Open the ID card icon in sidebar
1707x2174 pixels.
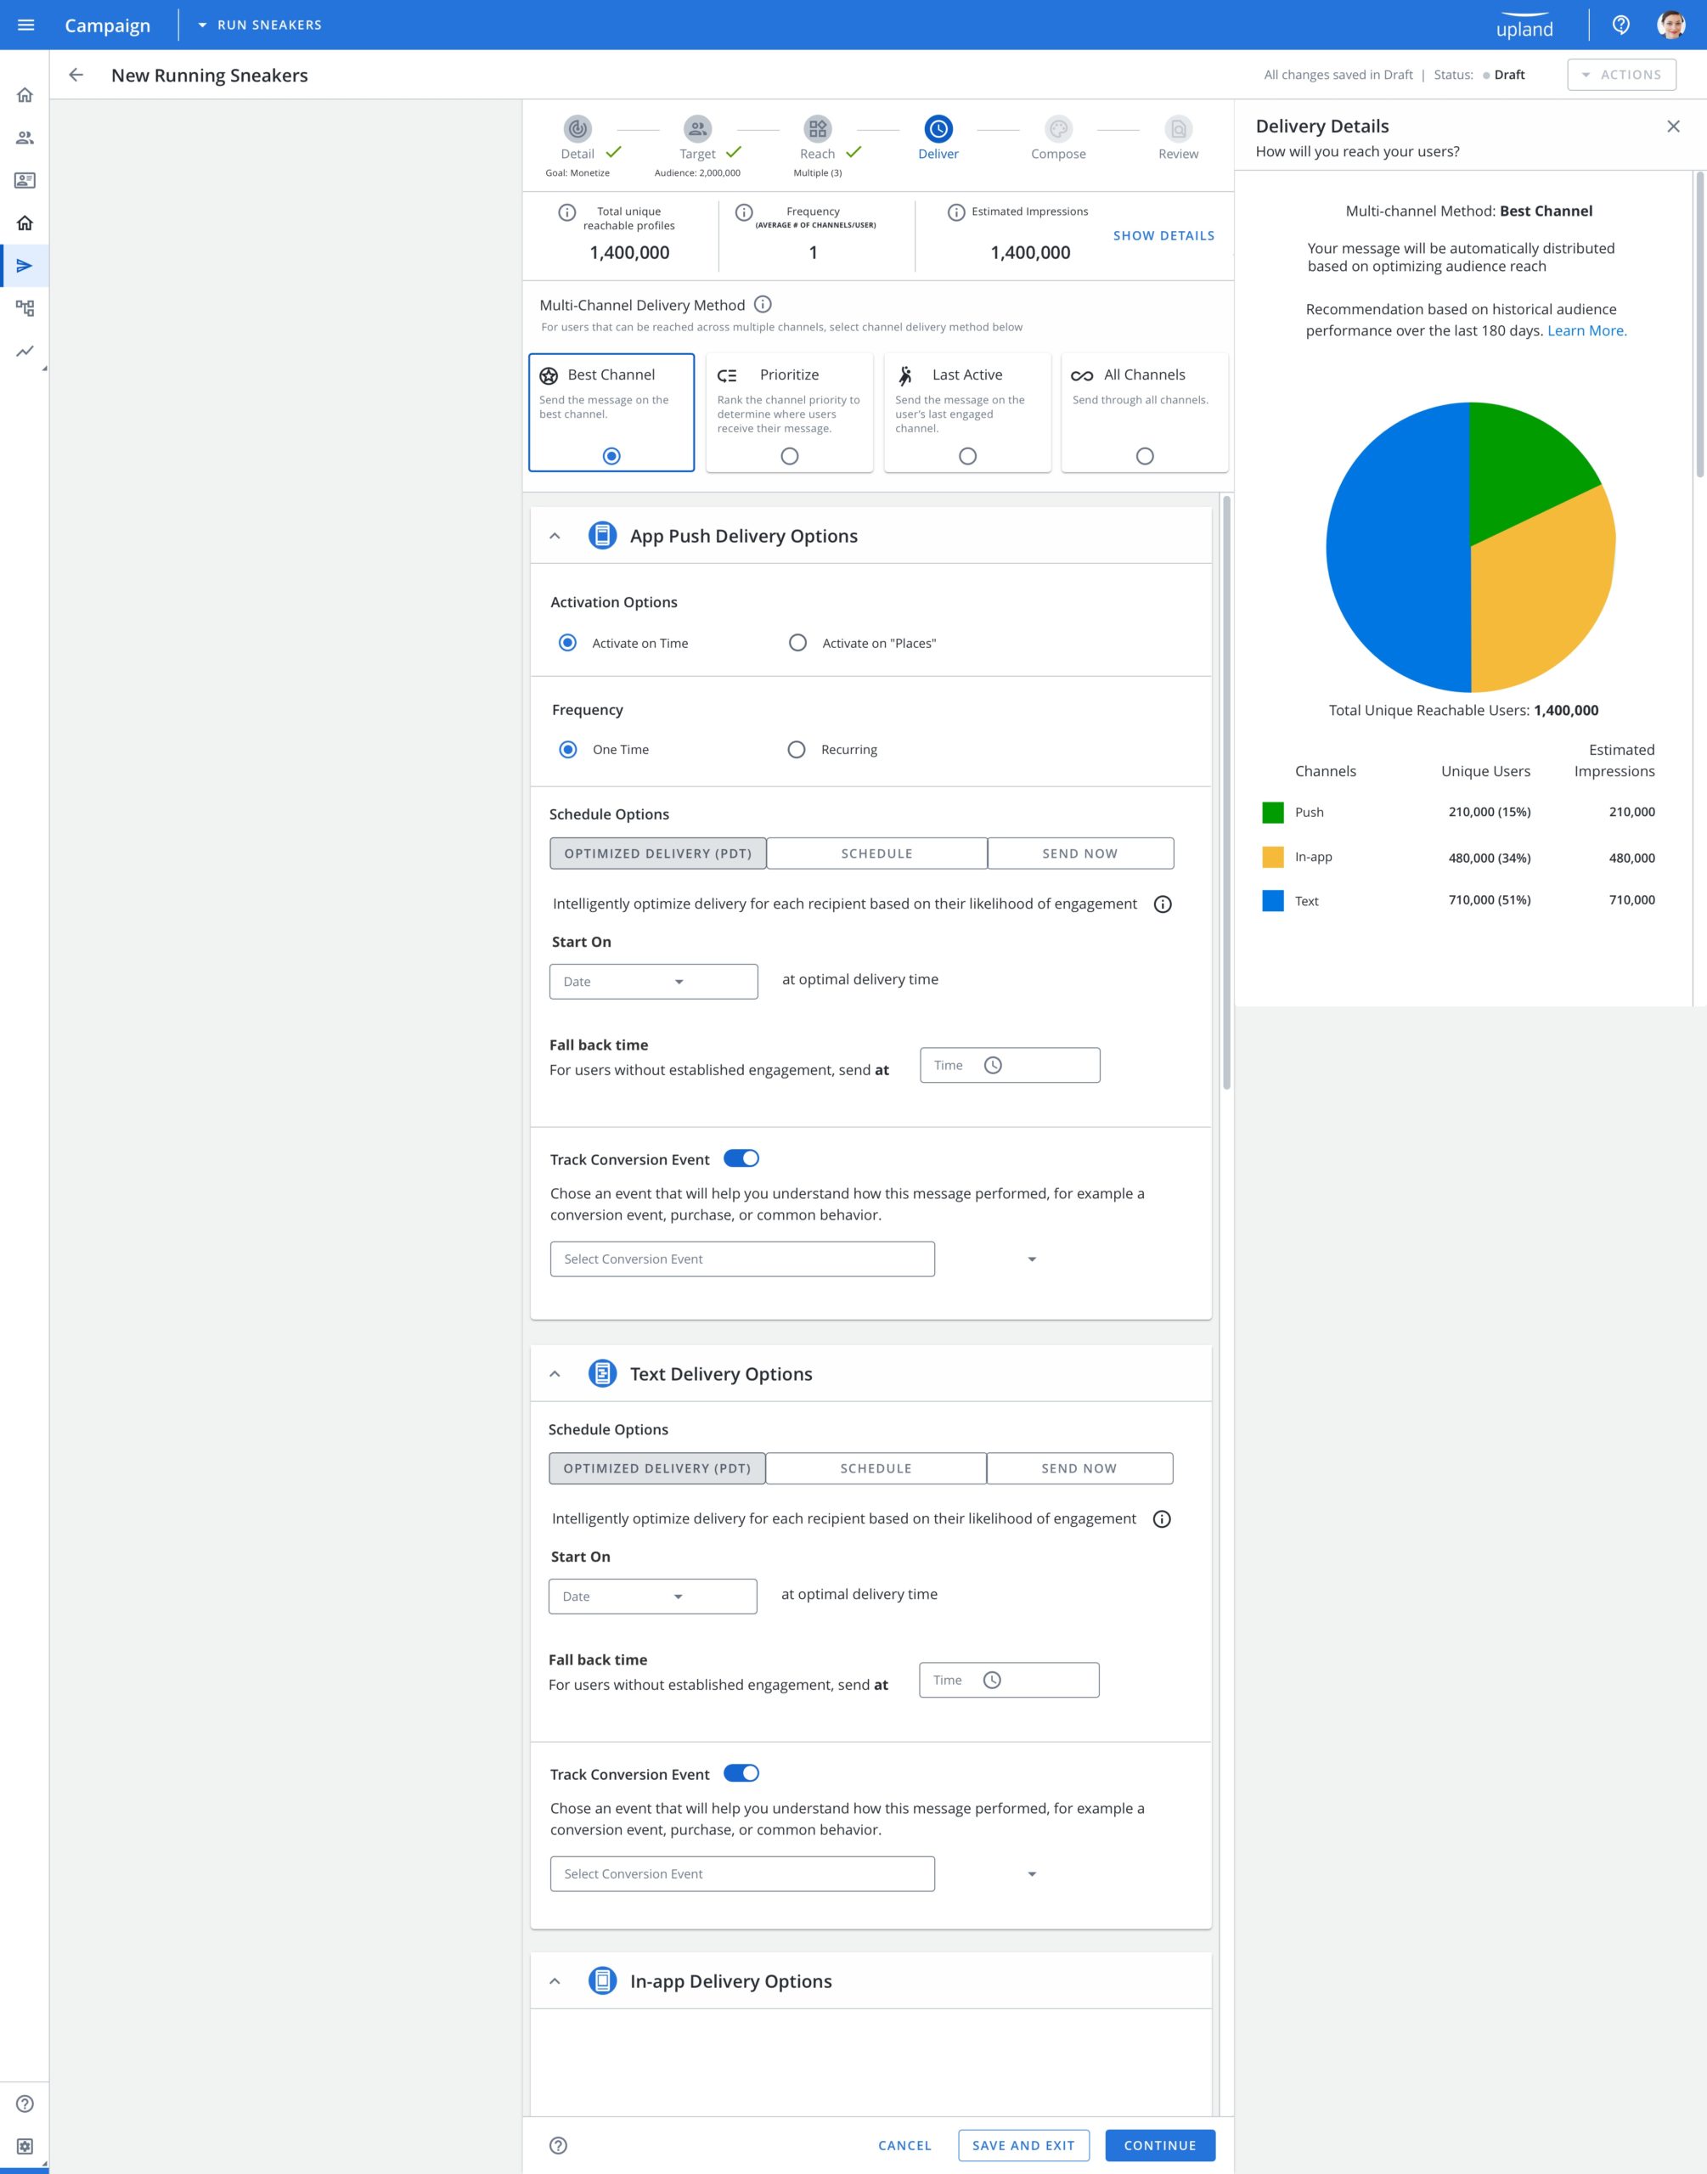click(x=25, y=181)
